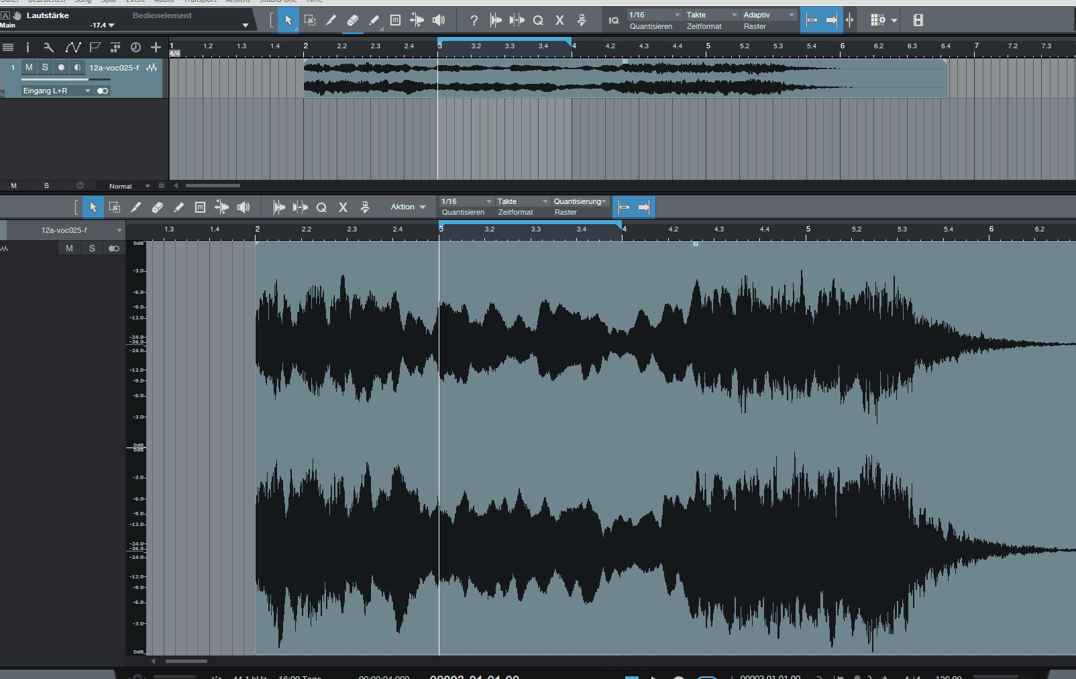The height and width of the screenshot is (679, 1076).
Task: Expand the Eingang L+R input dropdown
Action: point(57,91)
